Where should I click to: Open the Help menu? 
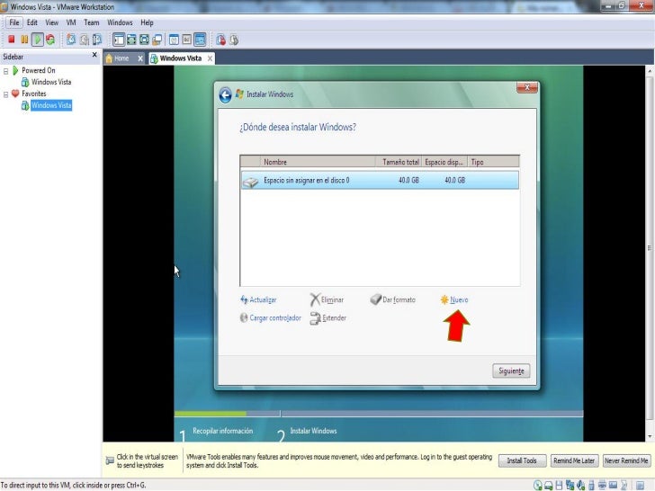(147, 22)
